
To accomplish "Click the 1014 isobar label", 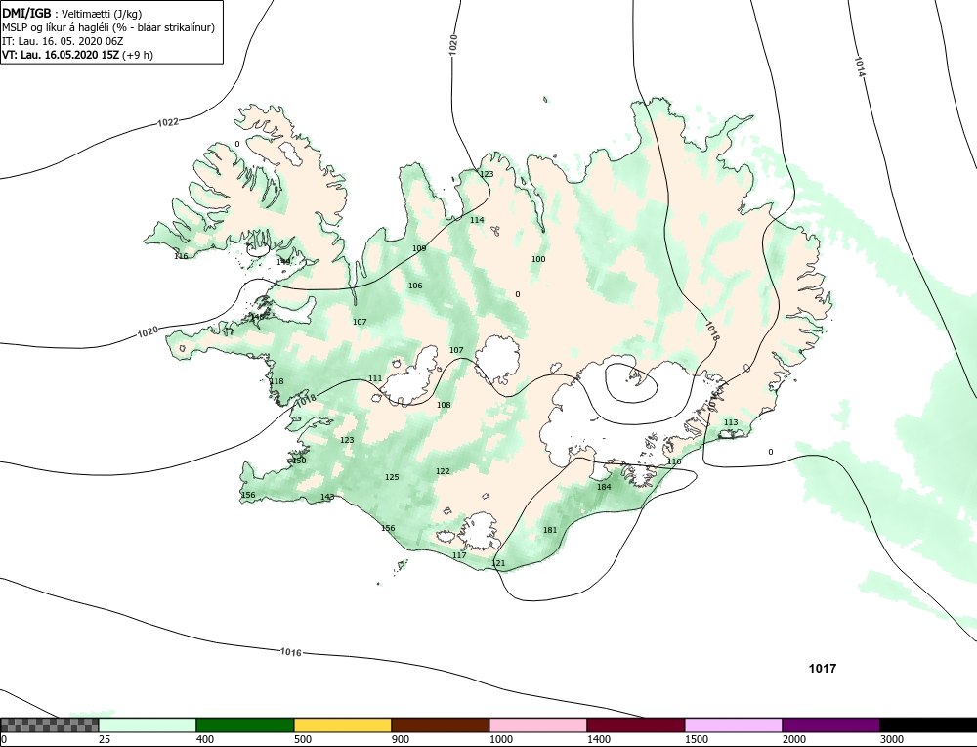I will (860, 67).
